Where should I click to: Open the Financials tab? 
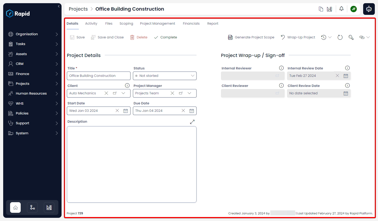point(191,24)
